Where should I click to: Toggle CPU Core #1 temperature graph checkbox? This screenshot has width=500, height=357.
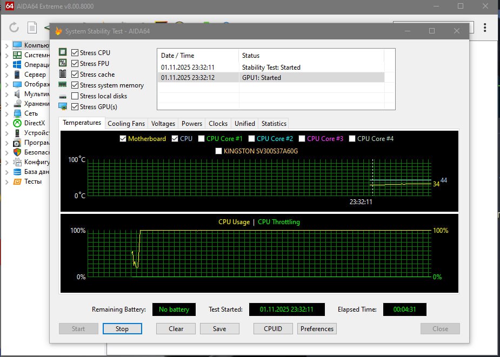(202, 139)
